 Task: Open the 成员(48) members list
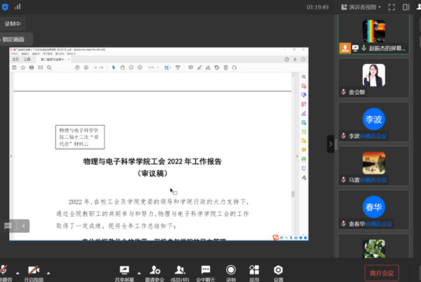click(180, 269)
